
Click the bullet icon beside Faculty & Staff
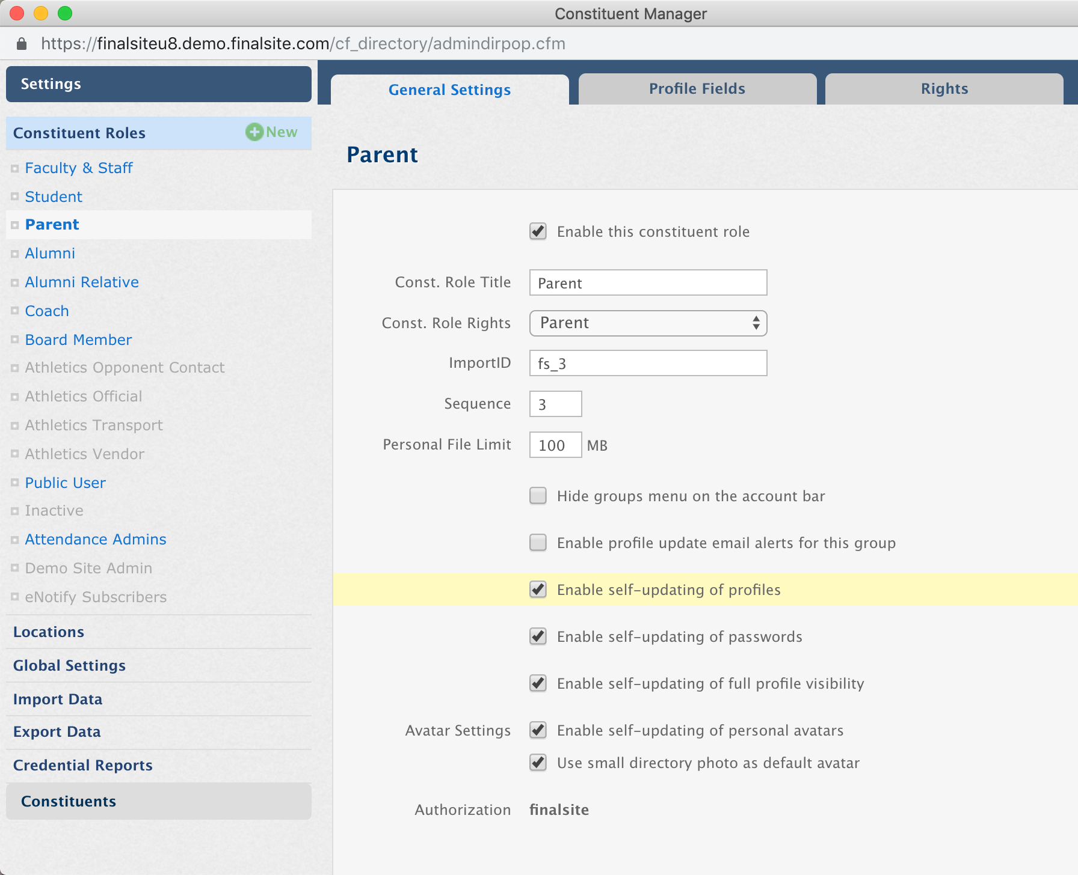click(x=15, y=169)
